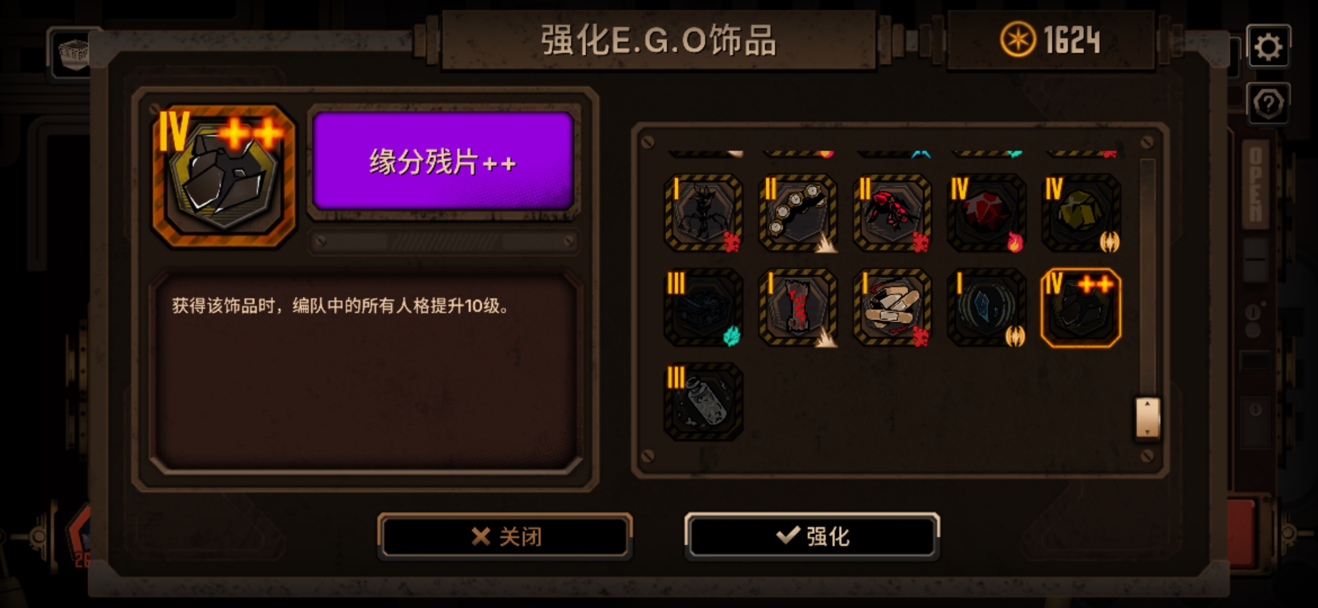Select the highlighted IV ++ fragment gift

tap(1081, 307)
